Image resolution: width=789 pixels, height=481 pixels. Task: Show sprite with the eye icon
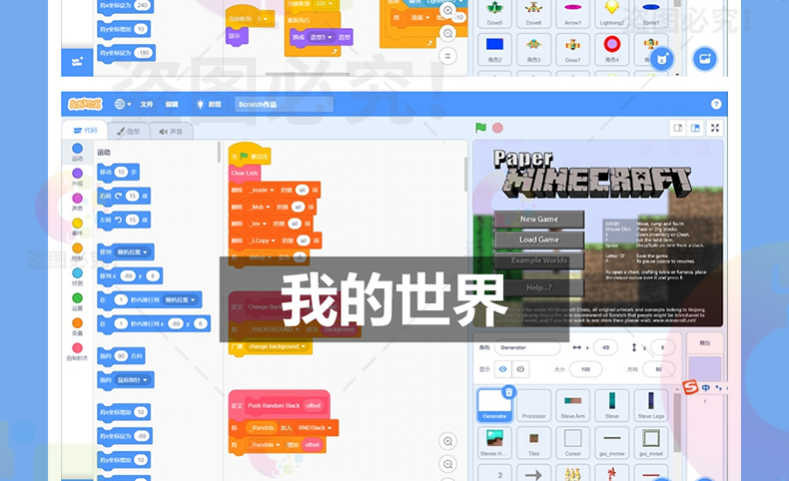click(502, 369)
